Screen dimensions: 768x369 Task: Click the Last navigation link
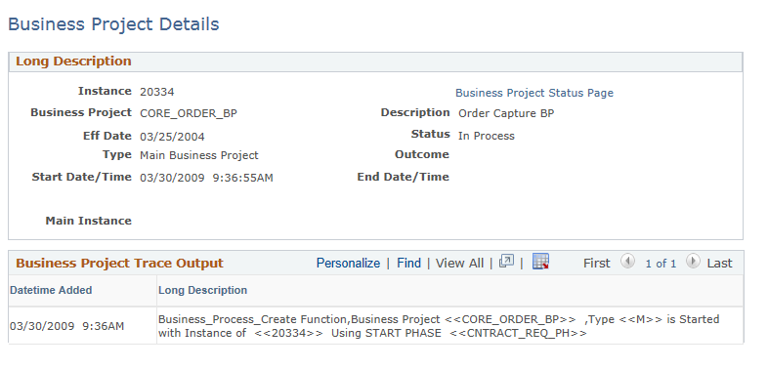[719, 264]
